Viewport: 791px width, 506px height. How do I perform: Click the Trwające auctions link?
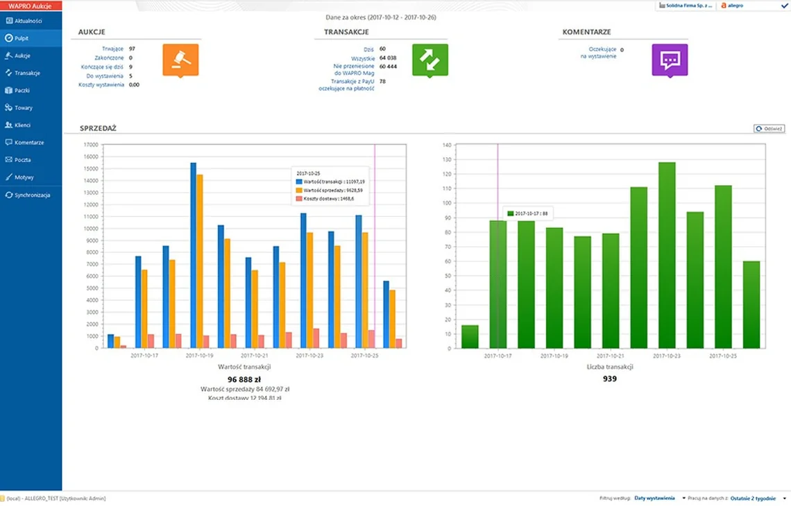pos(112,49)
